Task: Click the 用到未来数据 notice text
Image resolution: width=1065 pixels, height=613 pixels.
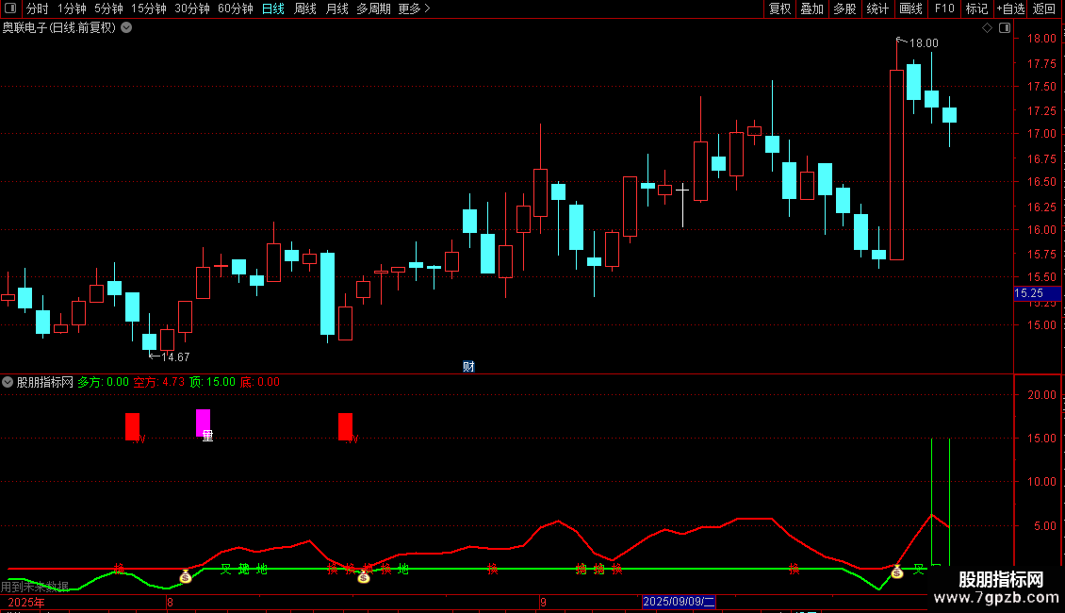Action: [x=35, y=587]
